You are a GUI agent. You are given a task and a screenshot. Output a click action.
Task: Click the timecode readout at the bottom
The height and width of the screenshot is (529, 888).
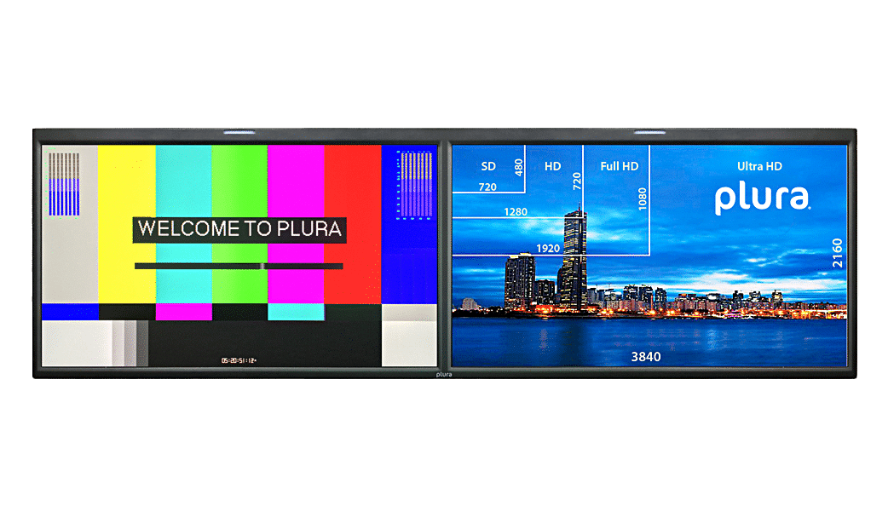[x=239, y=360]
